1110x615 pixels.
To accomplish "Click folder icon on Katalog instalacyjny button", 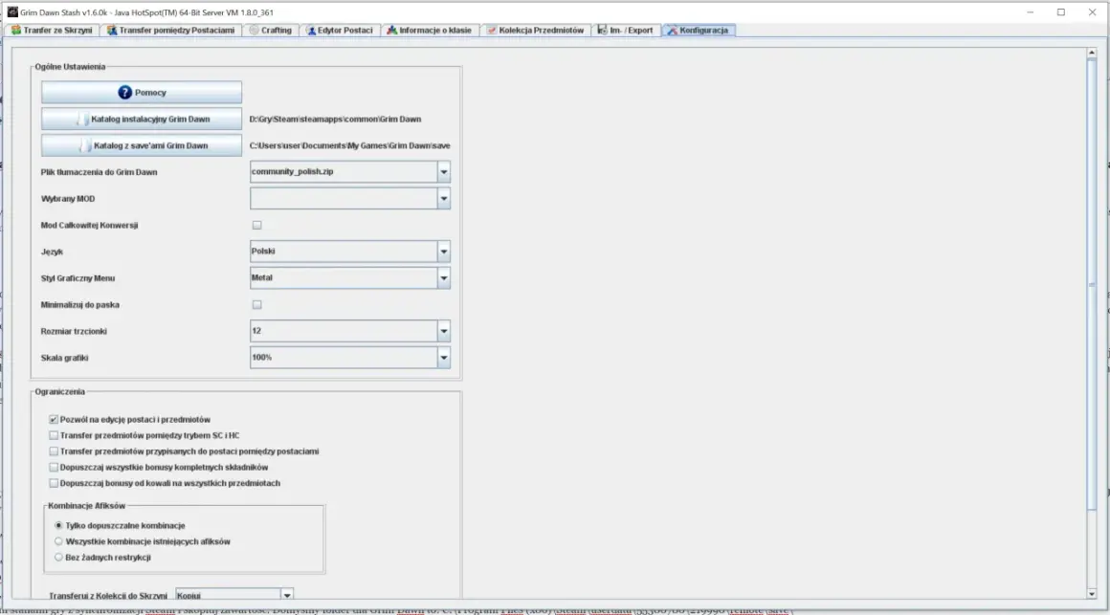I will coord(82,120).
